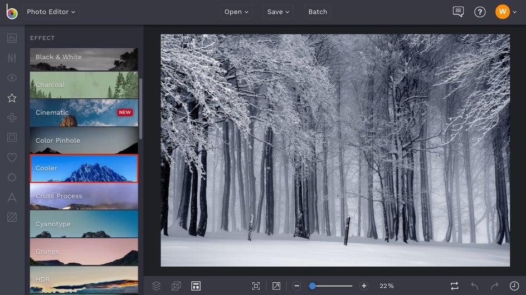This screenshot has height=295, width=526.
Task: Select the Black & White effect
Action: pos(84,59)
